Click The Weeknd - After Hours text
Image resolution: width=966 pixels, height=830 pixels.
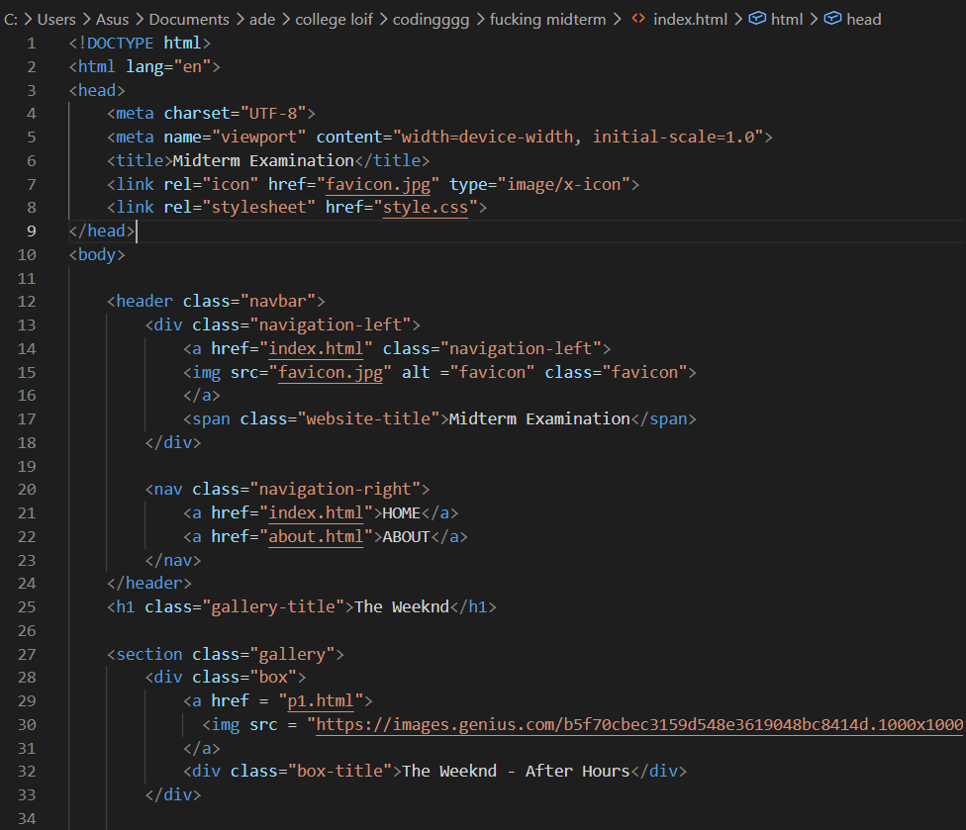pyautogui.click(x=517, y=772)
